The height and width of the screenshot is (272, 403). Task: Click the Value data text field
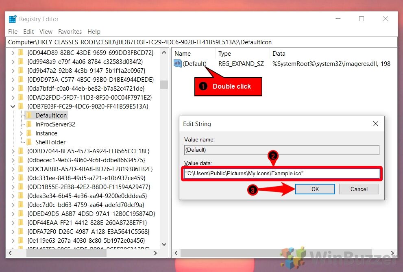(282, 173)
